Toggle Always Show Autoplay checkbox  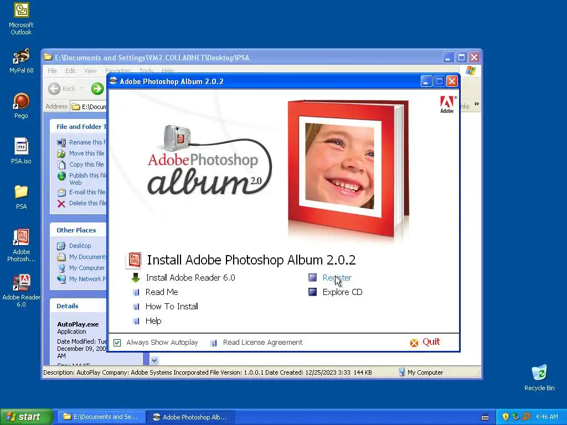click(x=117, y=343)
